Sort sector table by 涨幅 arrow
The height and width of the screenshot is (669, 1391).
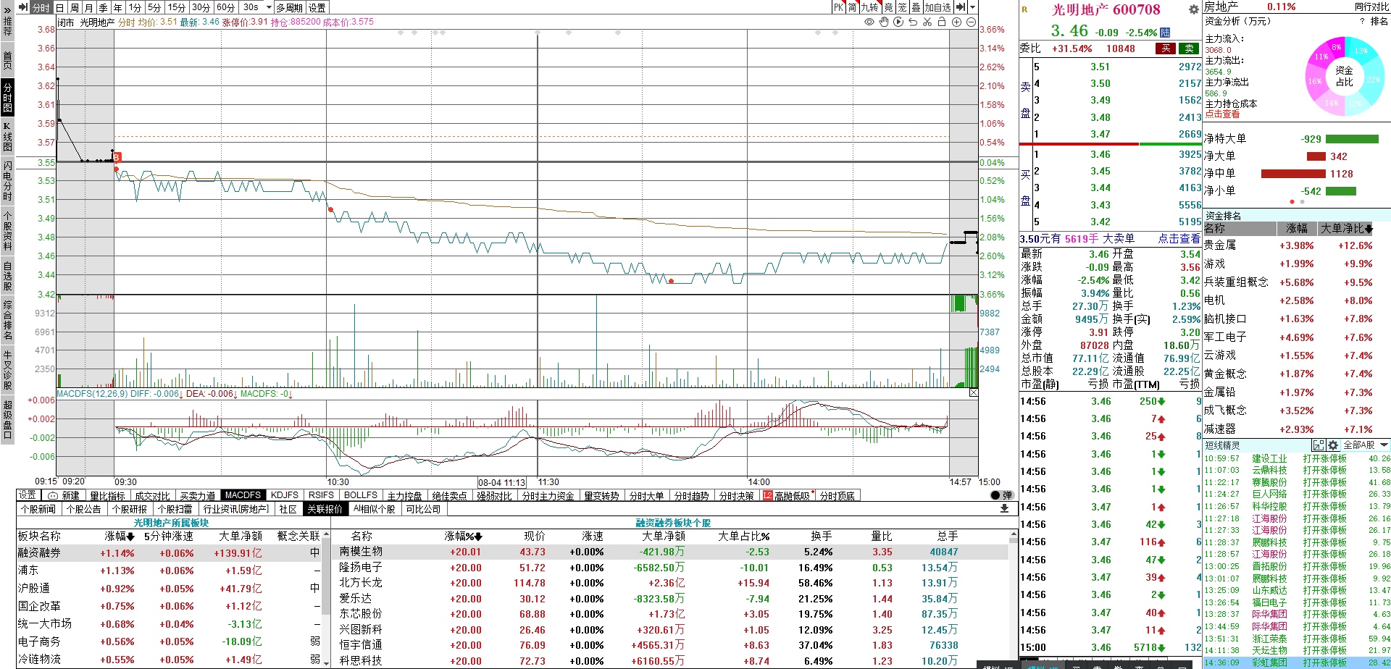coord(130,537)
